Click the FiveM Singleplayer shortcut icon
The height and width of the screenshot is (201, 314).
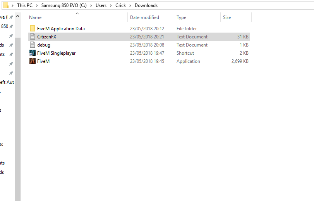click(33, 53)
